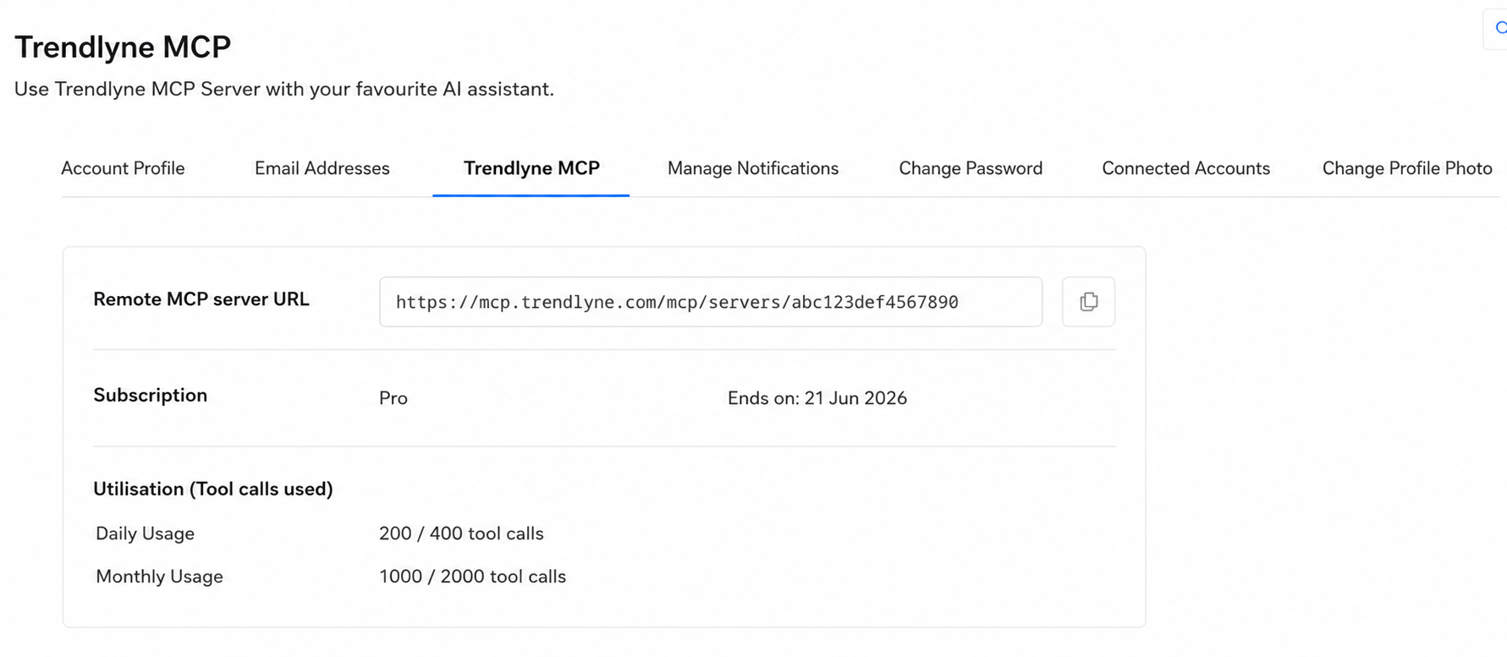Click the Trendlyne MCP page heading
Image resolution: width=1507 pixels, height=657 pixels.
click(x=123, y=47)
